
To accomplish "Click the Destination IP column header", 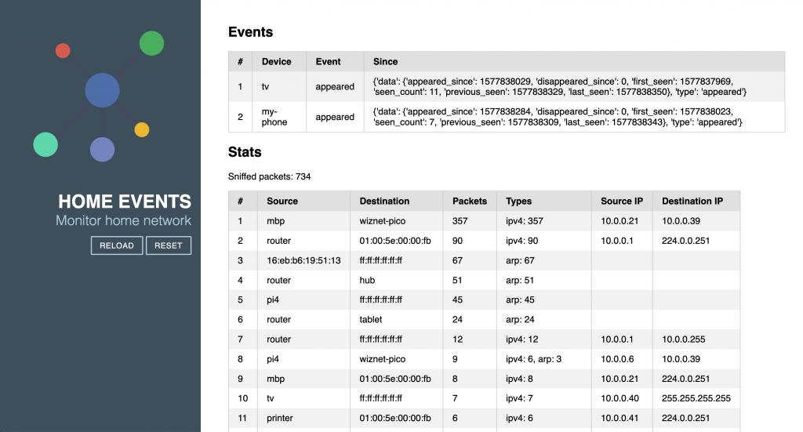I will (692, 201).
